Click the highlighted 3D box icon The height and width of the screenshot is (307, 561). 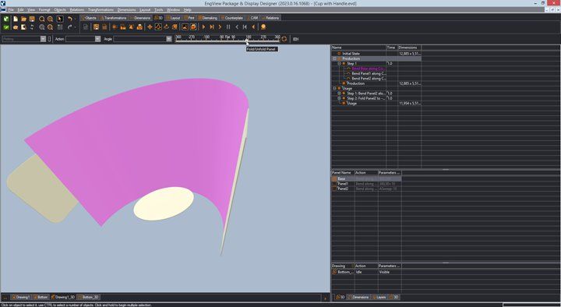tap(193, 26)
